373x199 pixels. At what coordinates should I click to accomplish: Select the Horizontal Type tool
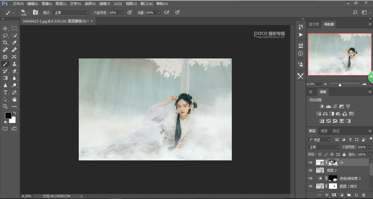pos(5,92)
